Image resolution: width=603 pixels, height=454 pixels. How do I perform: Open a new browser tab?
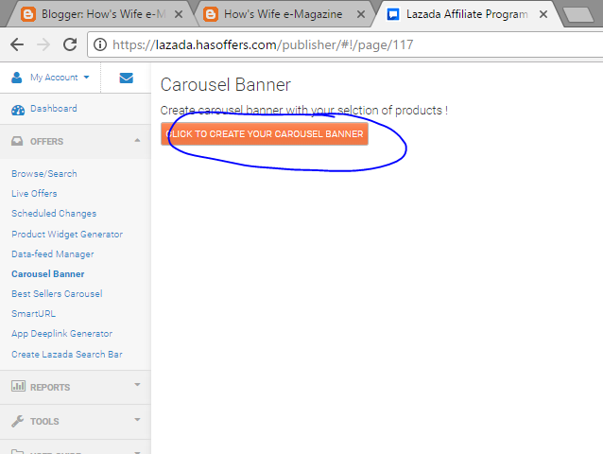578,15
